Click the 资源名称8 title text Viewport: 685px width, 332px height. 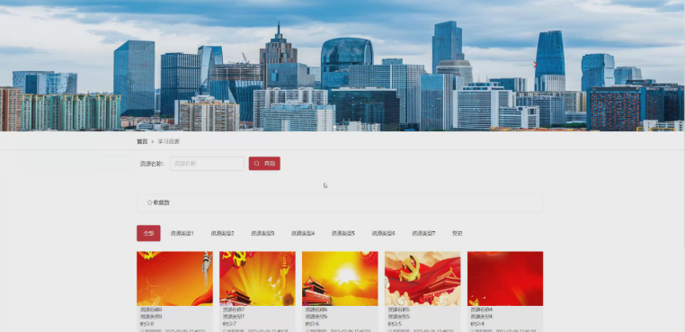pyautogui.click(x=151, y=310)
